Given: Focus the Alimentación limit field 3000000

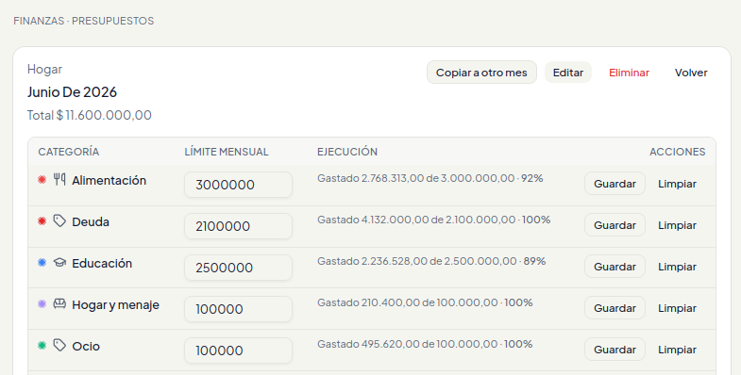Looking at the screenshot, I should point(238,185).
